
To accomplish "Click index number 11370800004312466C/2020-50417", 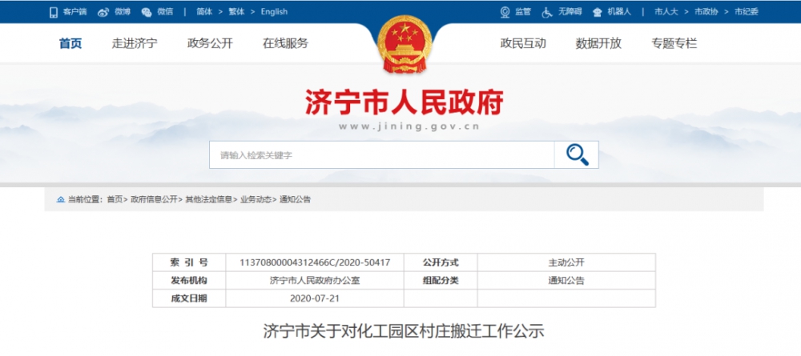I will pyautogui.click(x=315, y=262).
